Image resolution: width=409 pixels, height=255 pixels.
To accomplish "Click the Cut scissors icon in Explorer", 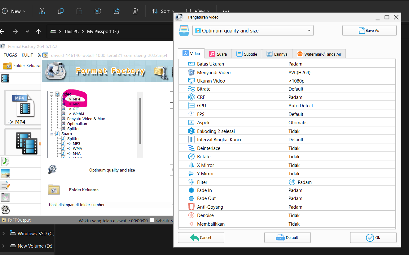I will click(42, 11).
